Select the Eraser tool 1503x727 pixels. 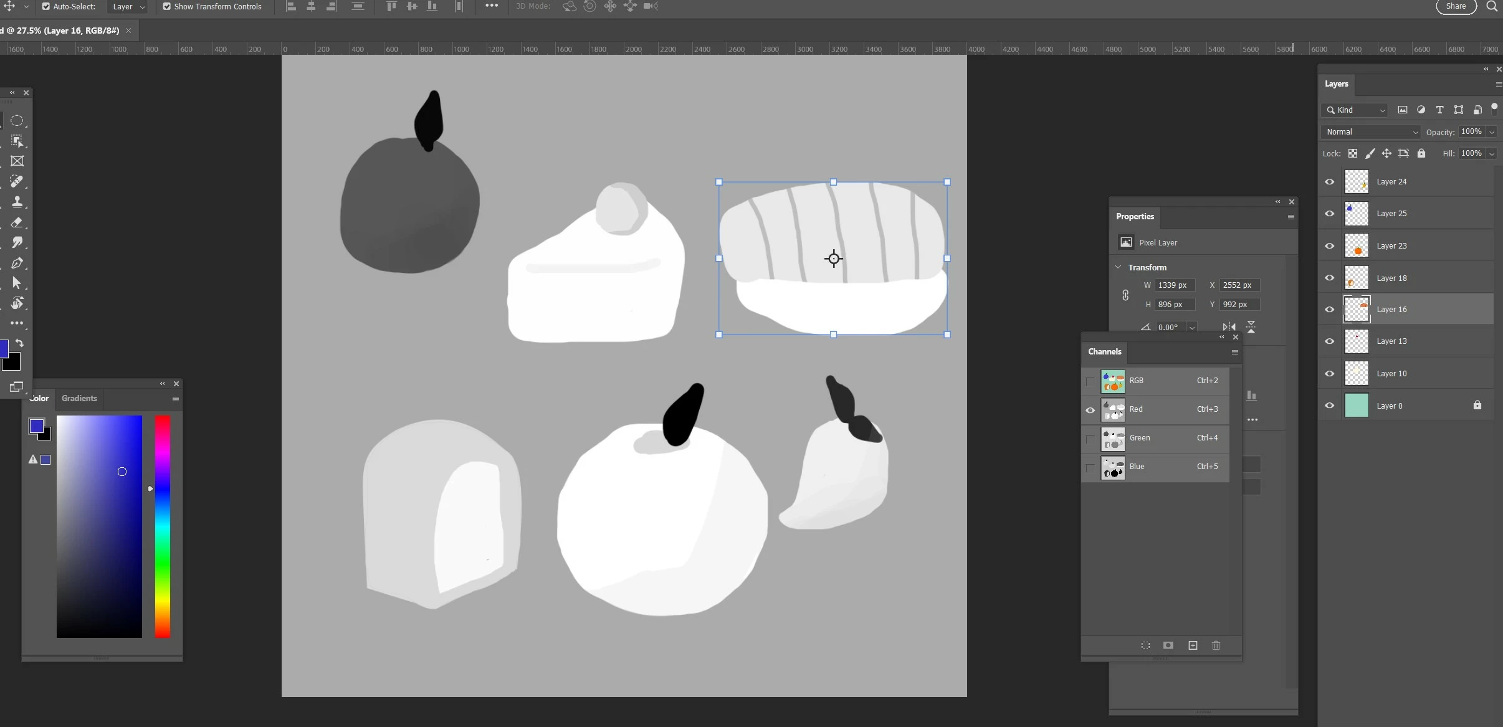(17, 222)
